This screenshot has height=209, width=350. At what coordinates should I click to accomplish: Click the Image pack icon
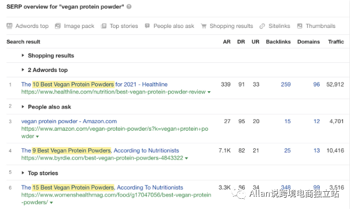click(x=58, y=26)
